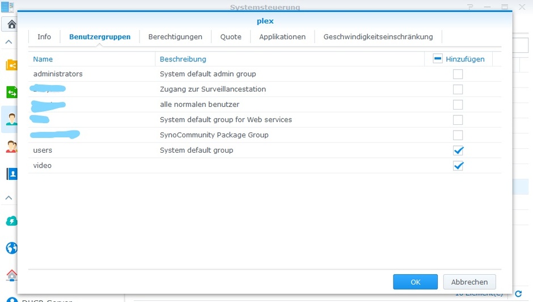The width and height of the screenshot is (533, 302).
Task: Open the green file services icon
Action: tap(11, 93)
